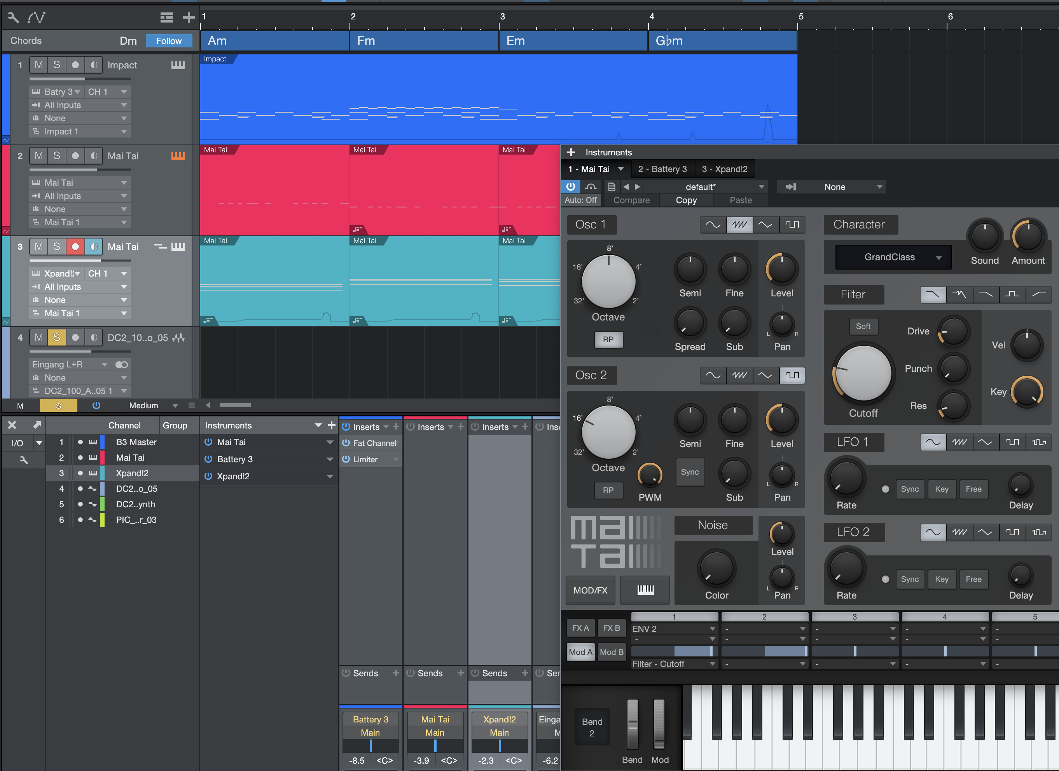Unsolo the DC2_10..o_05 track
Viewport: 1059px width, 771px height.
click(x=56, y=338)
